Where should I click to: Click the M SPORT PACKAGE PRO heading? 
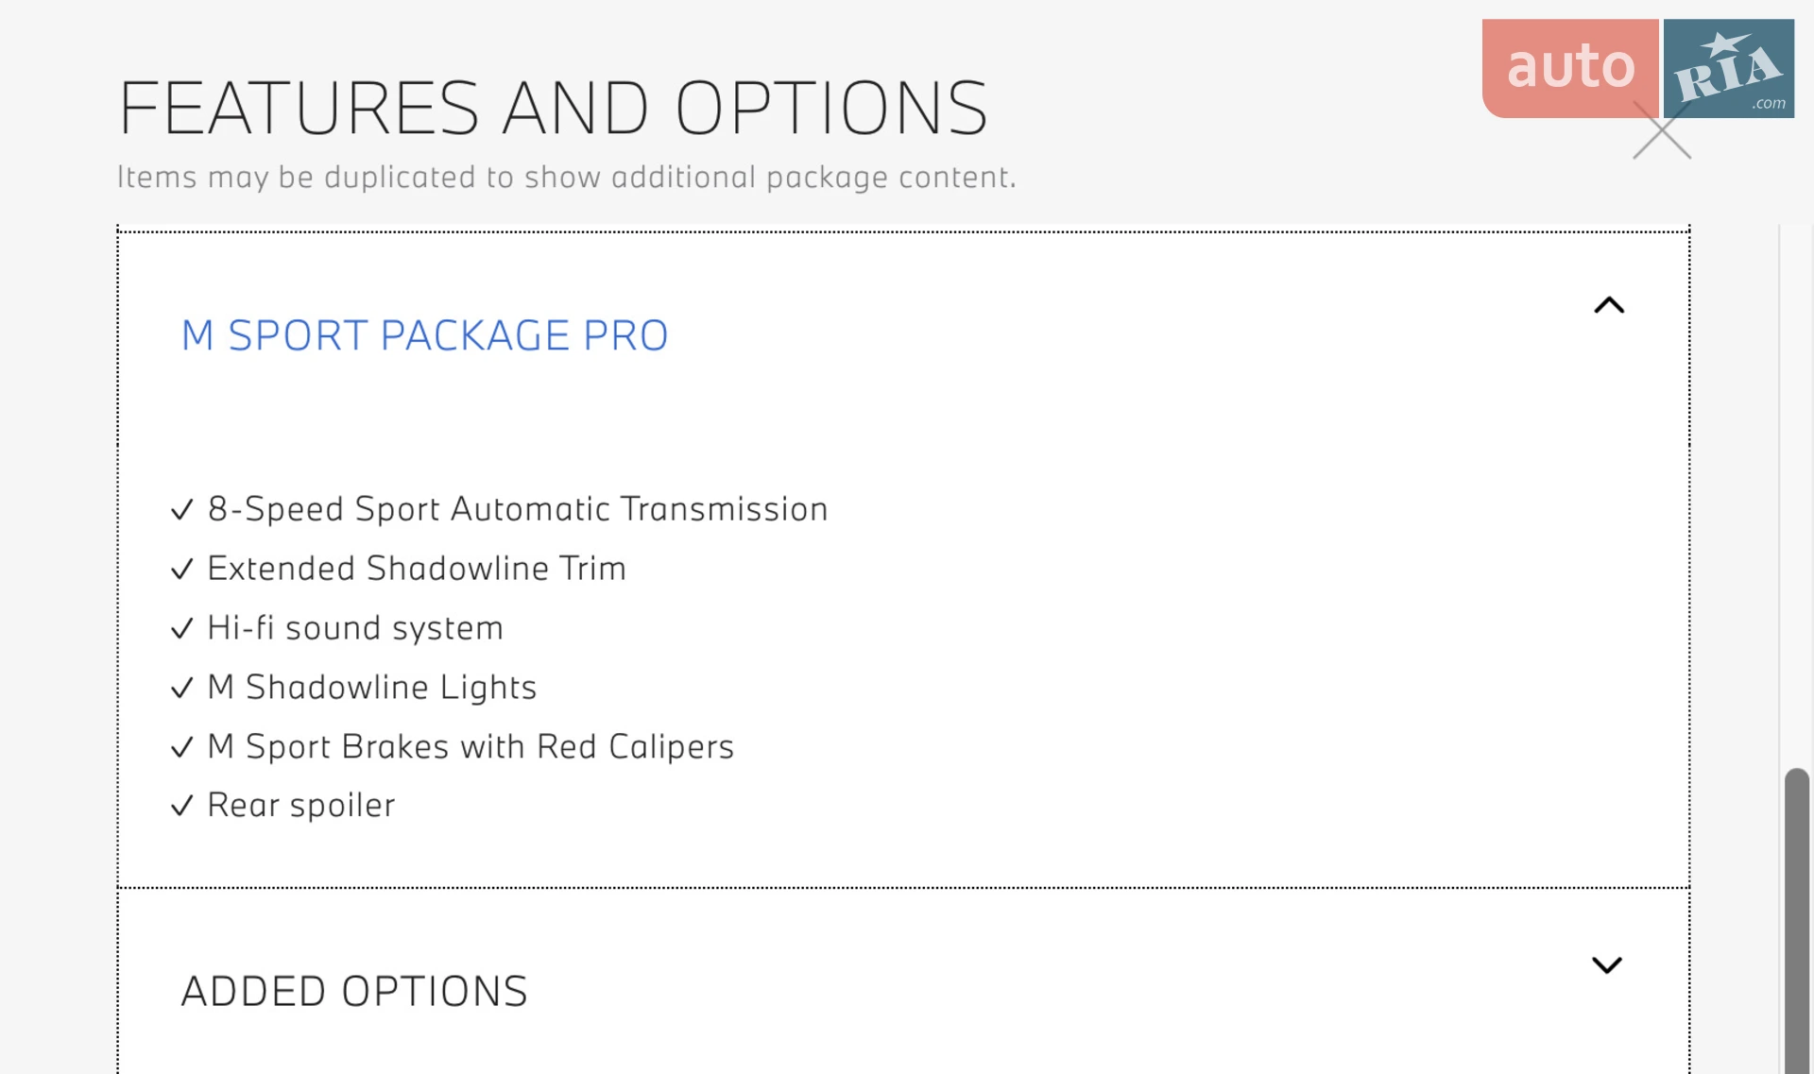pyautogui.click(x=424, y=335)
